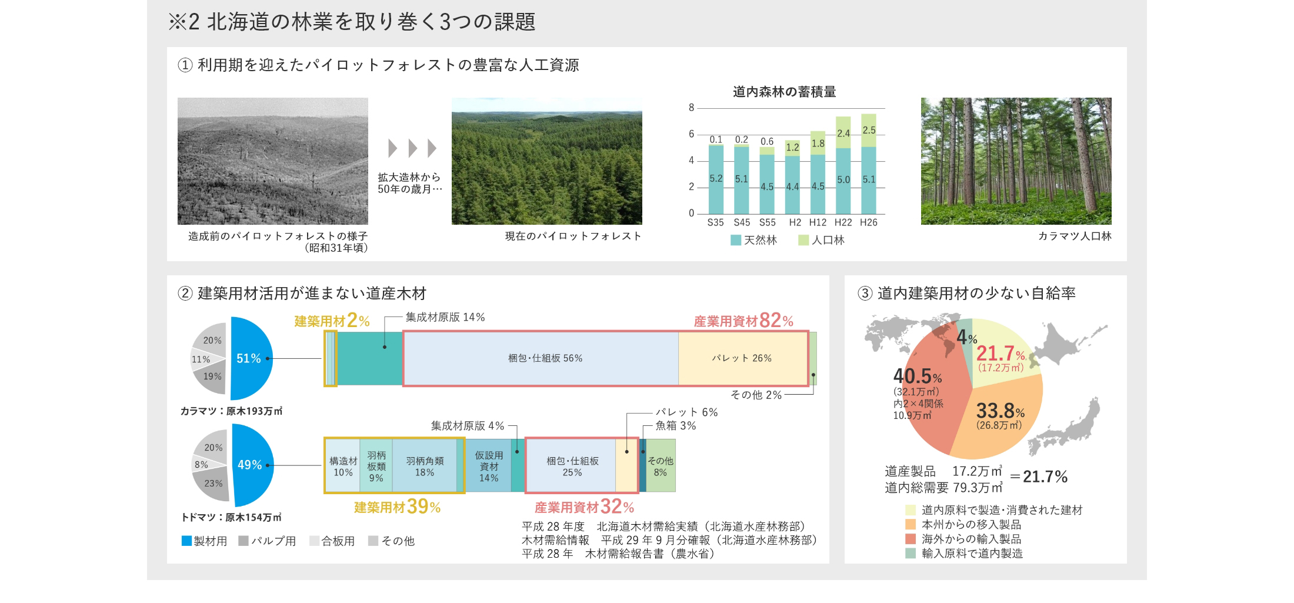Click the カラマツ人口林 larch forest photo
The width and height of the screenshot is (1294, 603).
point(1016,161)
